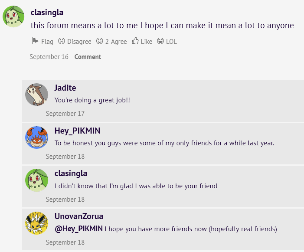This screenshot has height=252, width=304.
Task: Open clasingla's Chikorita avatar on main post
Action: tap(13, 16)
